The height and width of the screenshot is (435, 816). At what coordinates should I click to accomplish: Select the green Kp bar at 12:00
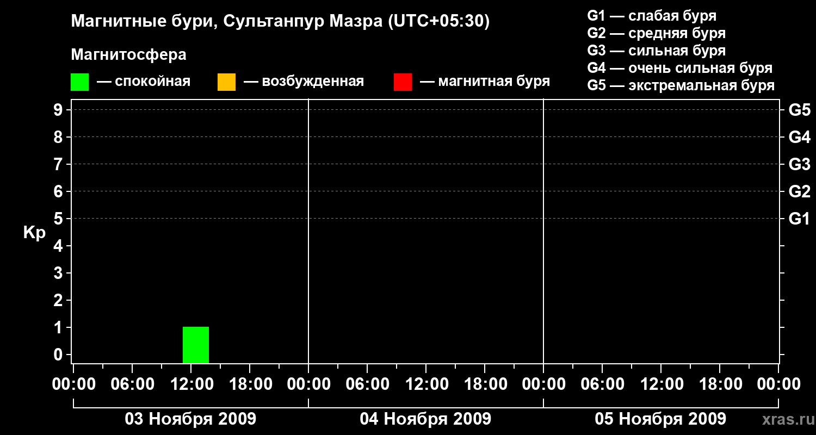[196, 345]
